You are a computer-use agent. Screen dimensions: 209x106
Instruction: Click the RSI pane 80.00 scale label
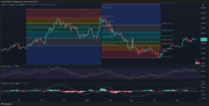[203, 66]
